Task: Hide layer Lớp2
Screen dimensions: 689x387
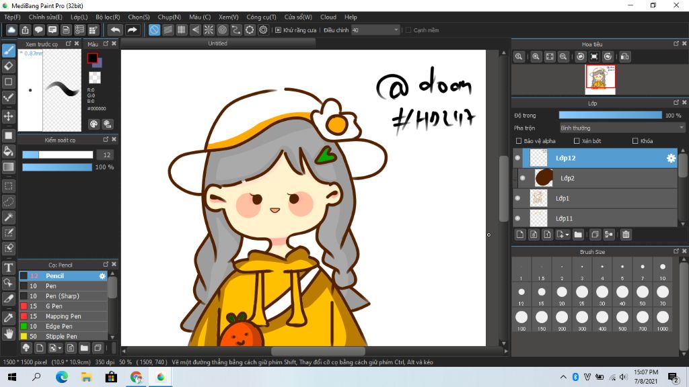Action: tap(522, 178)
